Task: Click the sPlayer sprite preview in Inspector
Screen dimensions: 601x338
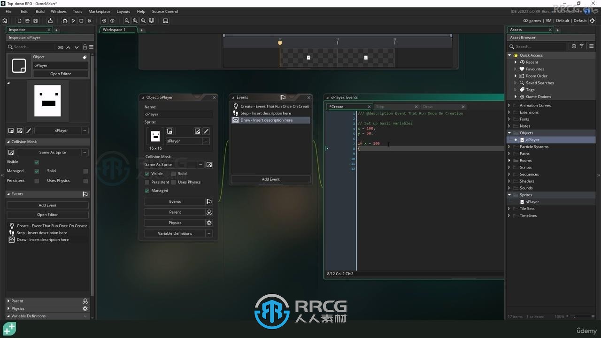Action: point(47,100)
